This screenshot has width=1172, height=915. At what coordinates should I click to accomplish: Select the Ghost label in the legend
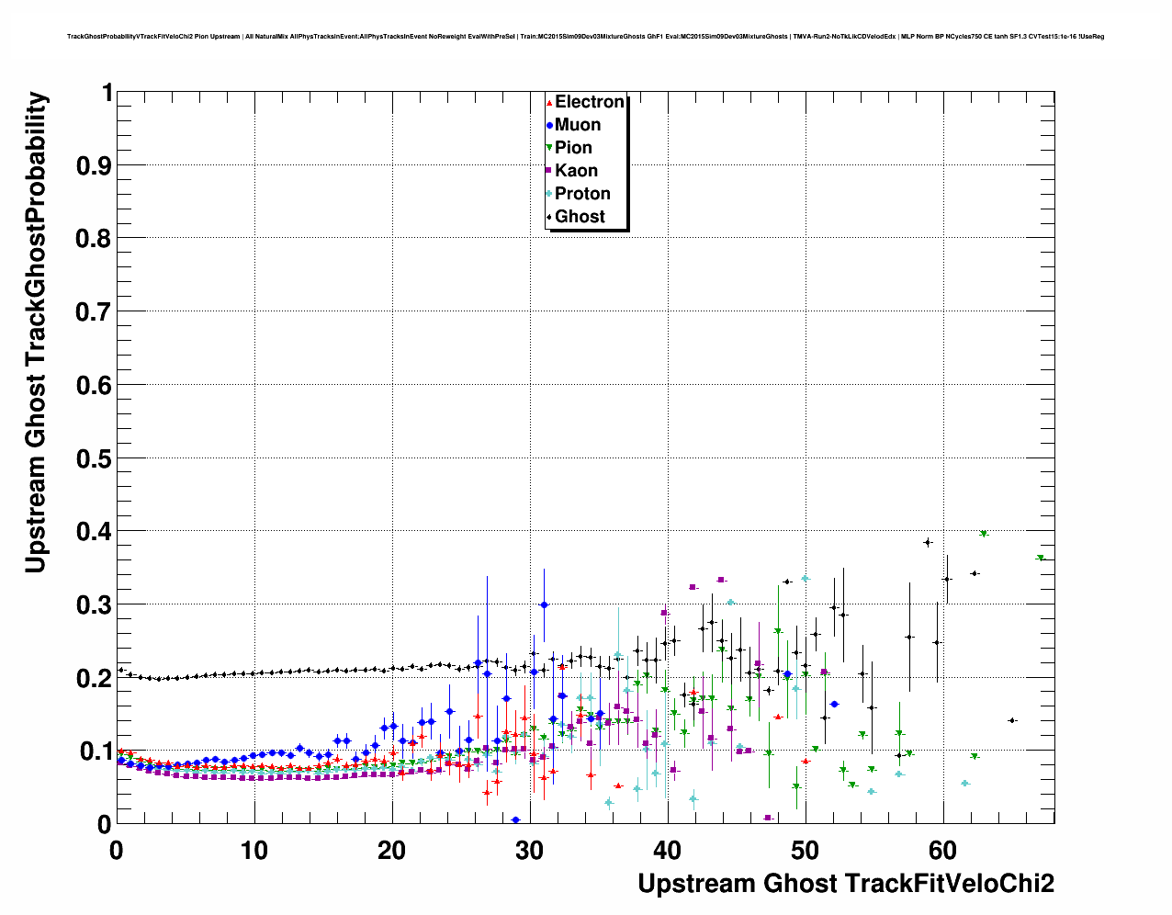(x=580, y=217)
